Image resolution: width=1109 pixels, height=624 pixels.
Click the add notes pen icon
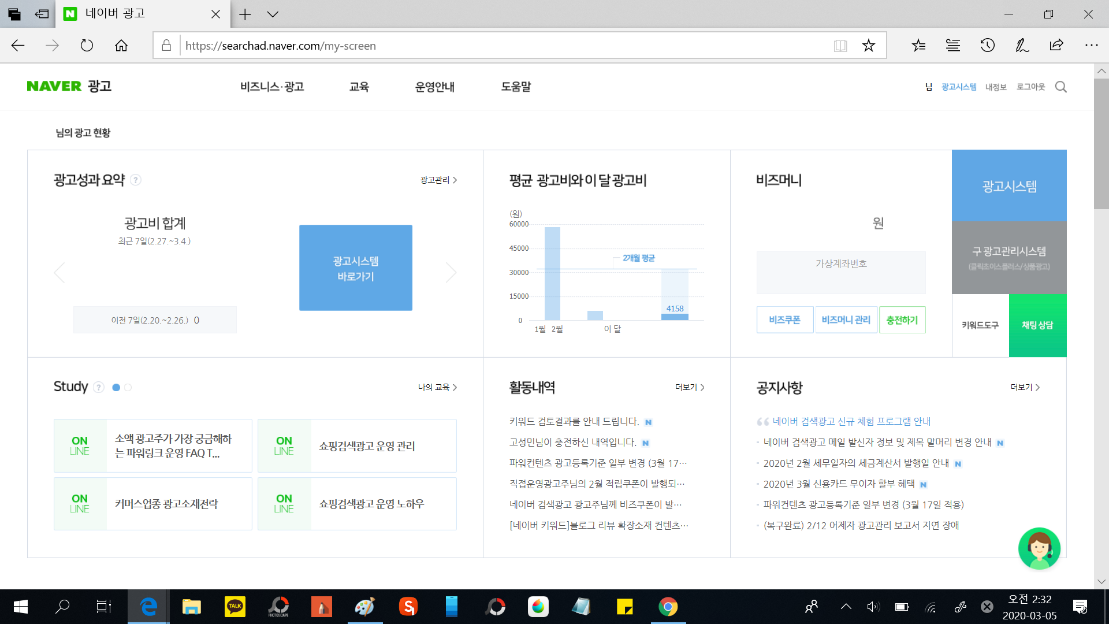1022,46
